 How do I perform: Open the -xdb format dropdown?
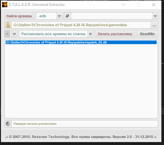click(x=59, y=16)
